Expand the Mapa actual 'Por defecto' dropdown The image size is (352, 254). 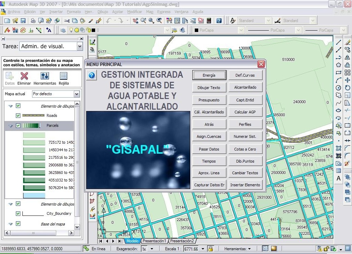tap(77, 94)
